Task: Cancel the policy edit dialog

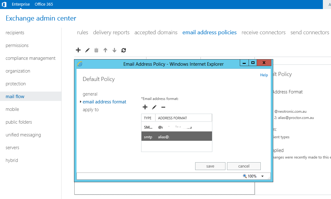Action: click(x=244, y=166)
